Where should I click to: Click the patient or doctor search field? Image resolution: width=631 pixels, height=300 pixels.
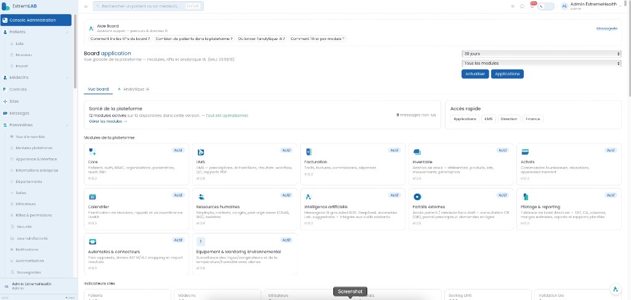[148, 6]
